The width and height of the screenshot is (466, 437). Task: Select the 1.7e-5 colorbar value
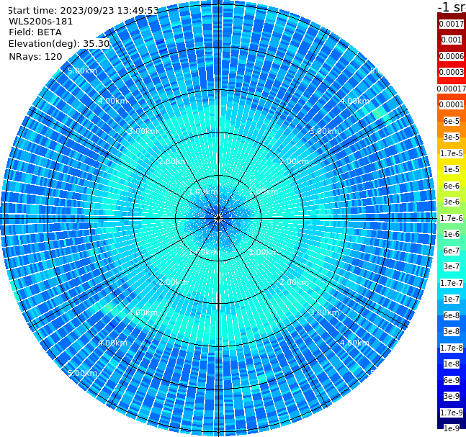pyautogui.click(x=452, y=153)
